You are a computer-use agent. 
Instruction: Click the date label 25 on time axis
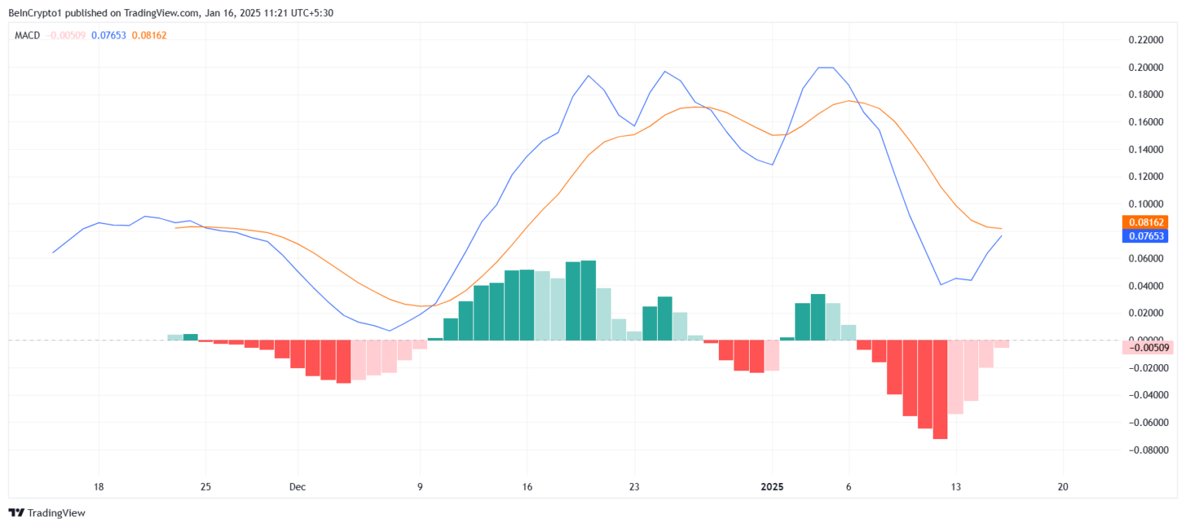(205, 487)
